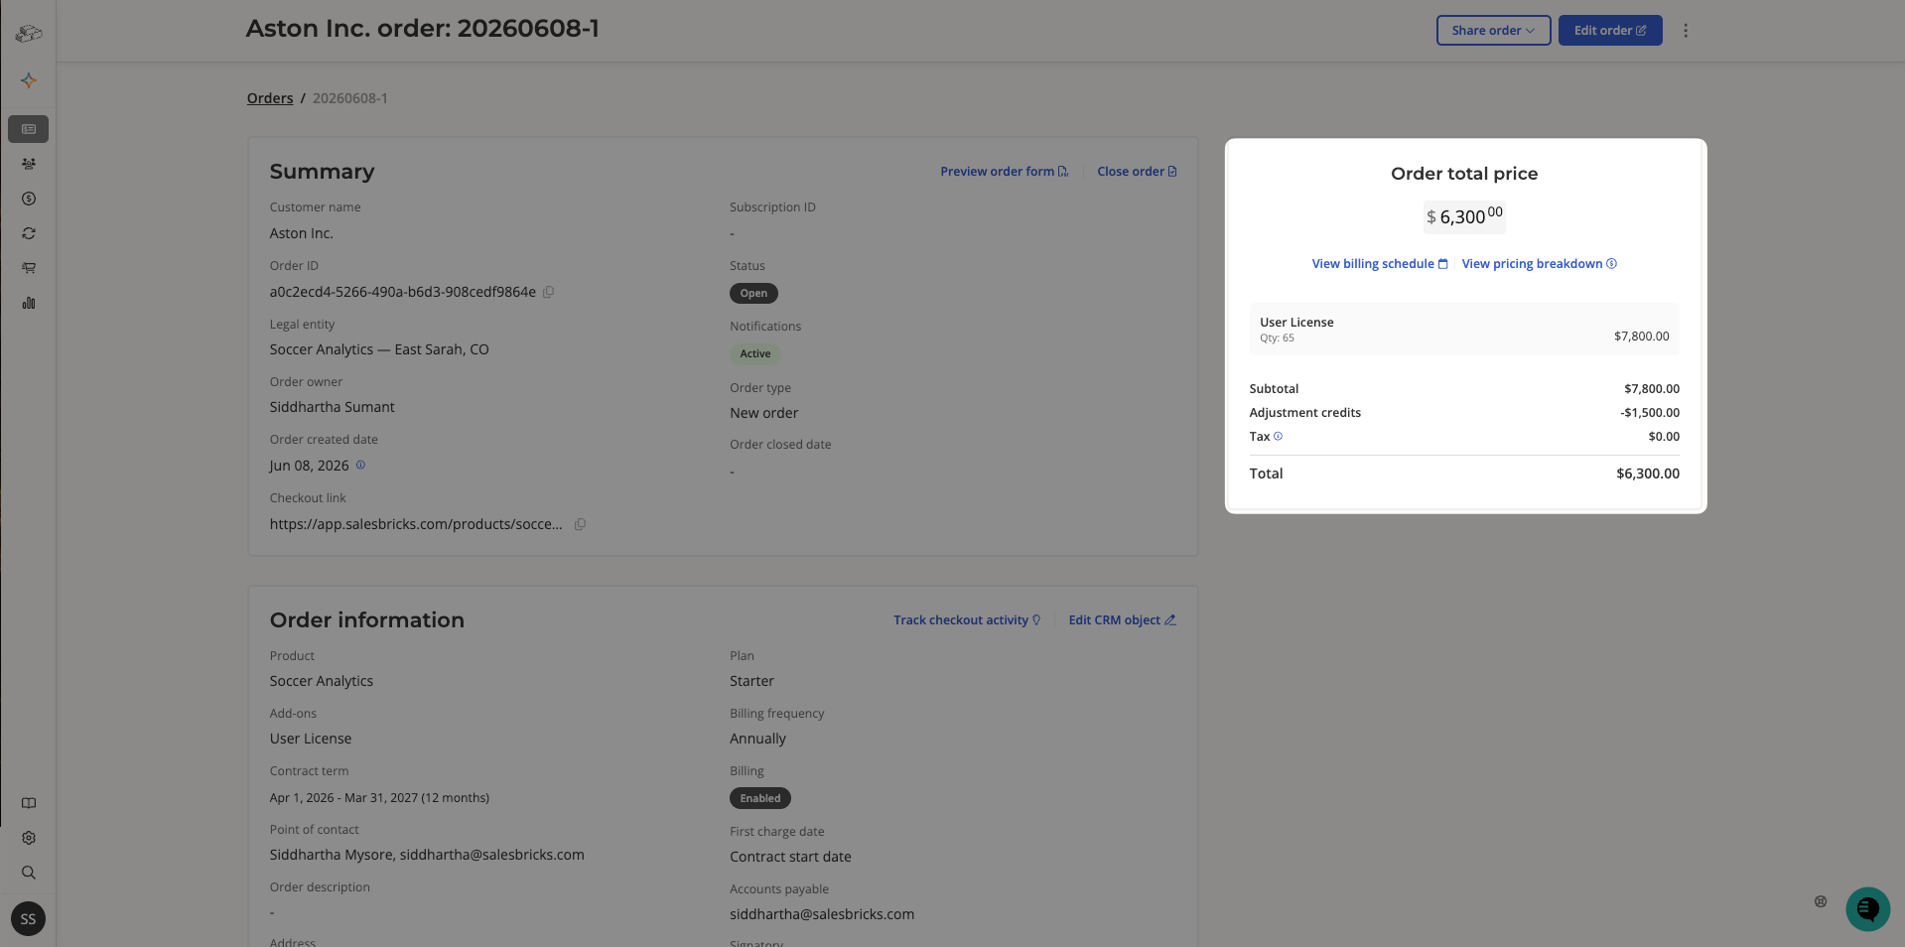Click the Subtotal $7,800.00 amount
1905x947 pixels.
1652,389
